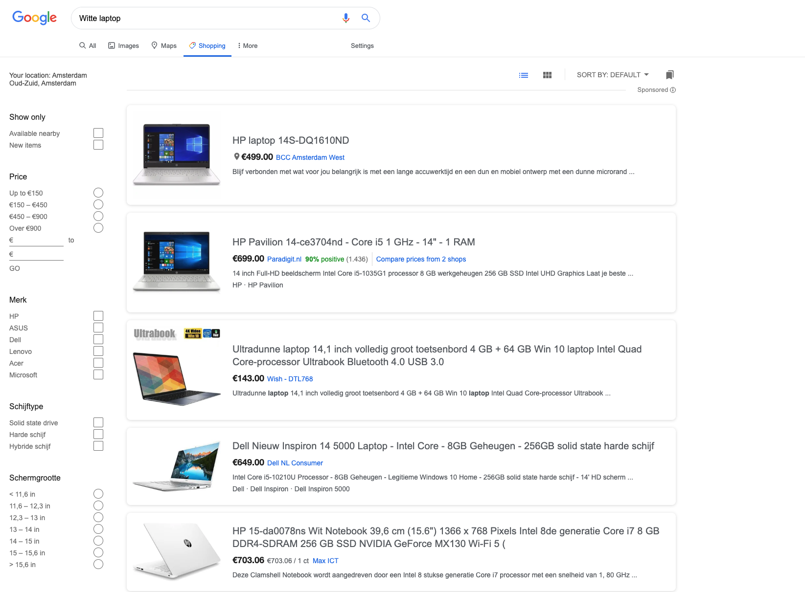
Task: Open the SORT BY: DEFAULT dropdown
Action: pos(612,74)
